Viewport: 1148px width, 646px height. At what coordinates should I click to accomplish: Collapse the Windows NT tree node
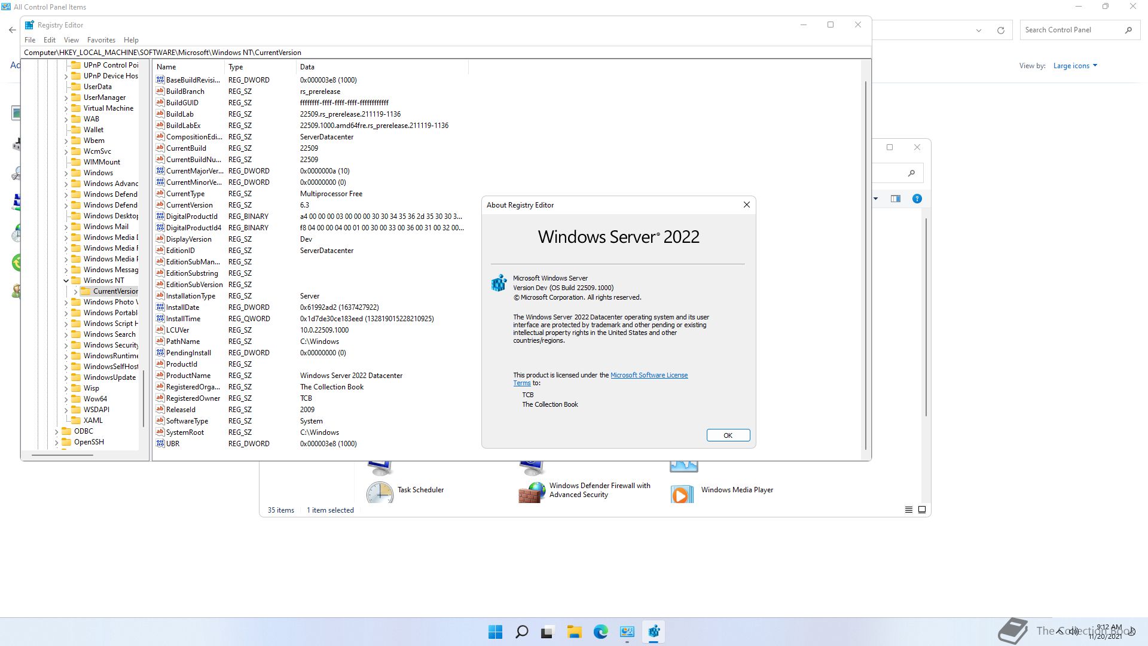tap(66, 281)
